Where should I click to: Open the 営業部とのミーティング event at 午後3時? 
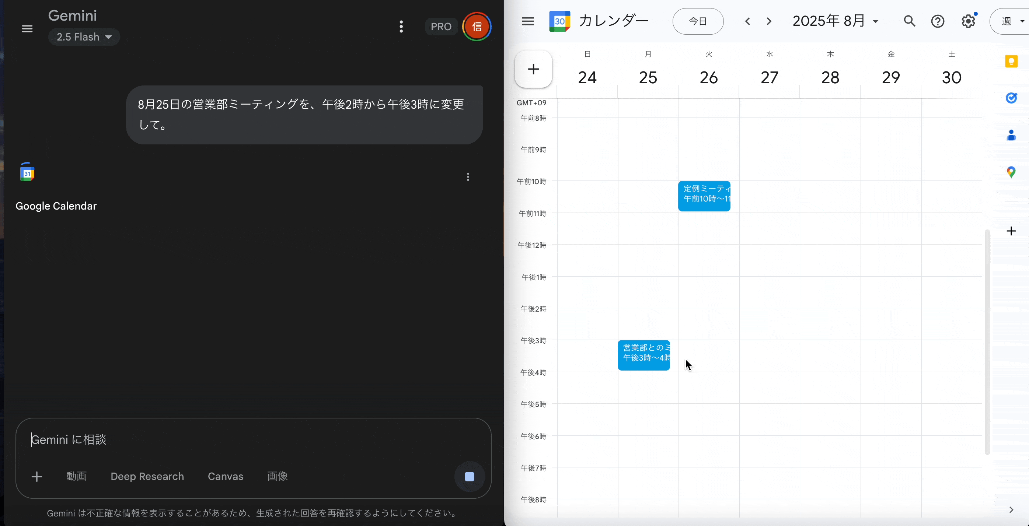click(643, 355)
